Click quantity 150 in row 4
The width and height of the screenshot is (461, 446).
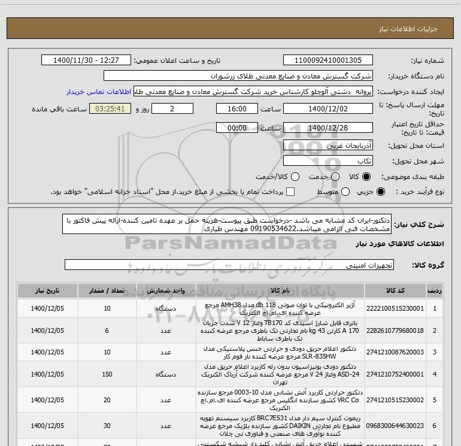tap(107, 374)
